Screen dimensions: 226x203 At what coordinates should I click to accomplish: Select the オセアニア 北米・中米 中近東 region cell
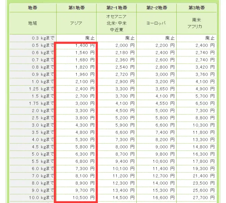(116, 23)
